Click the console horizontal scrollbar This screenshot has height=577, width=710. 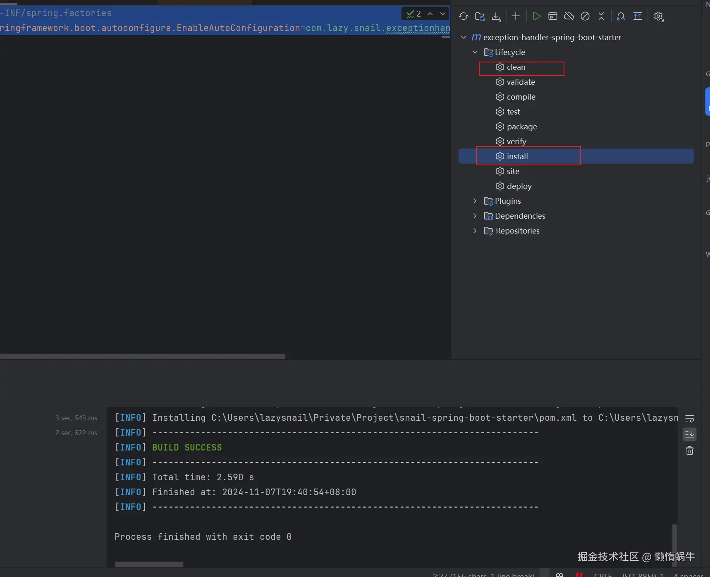149,564
